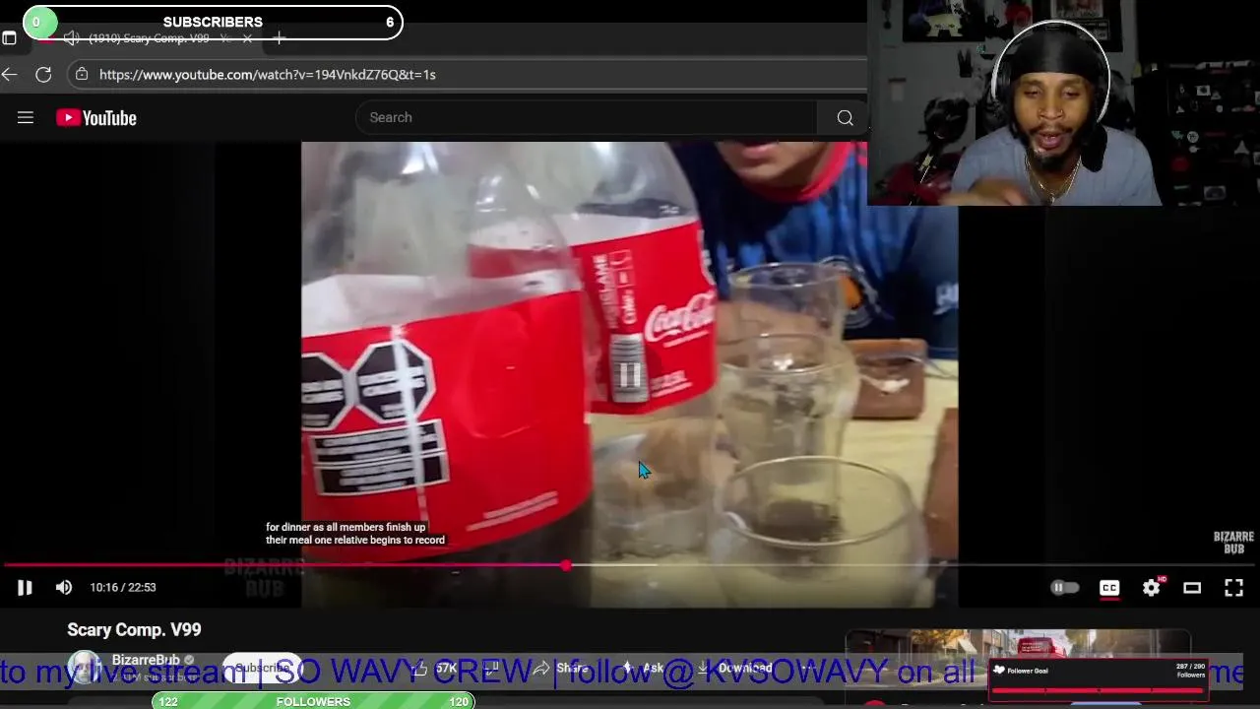
Task: Pause the video with the player control
Action: 25,588
